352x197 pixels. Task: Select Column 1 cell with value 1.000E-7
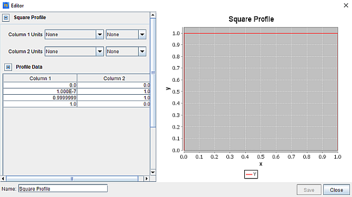coord(40,91)
